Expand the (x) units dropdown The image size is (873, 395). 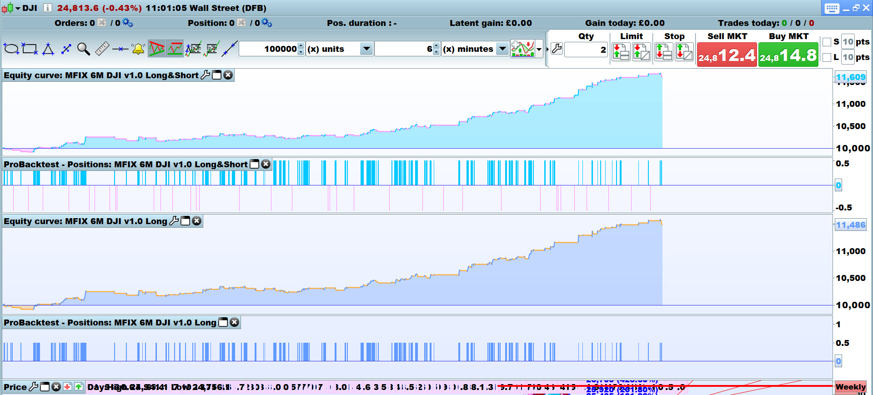[366, 49]
